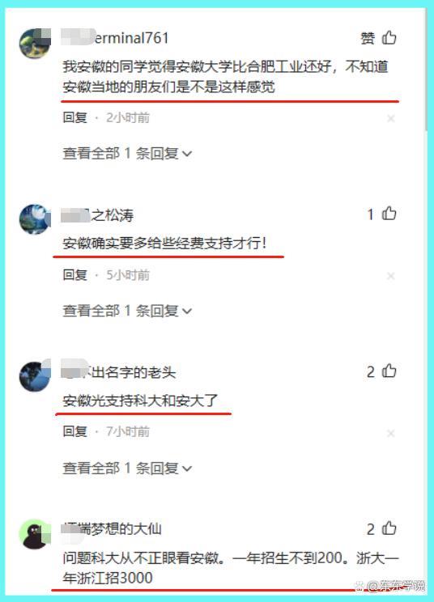Click the vertical scrollbar thumb
The image size is (434, 602).
pyautogui.click(x=426, y=69)
